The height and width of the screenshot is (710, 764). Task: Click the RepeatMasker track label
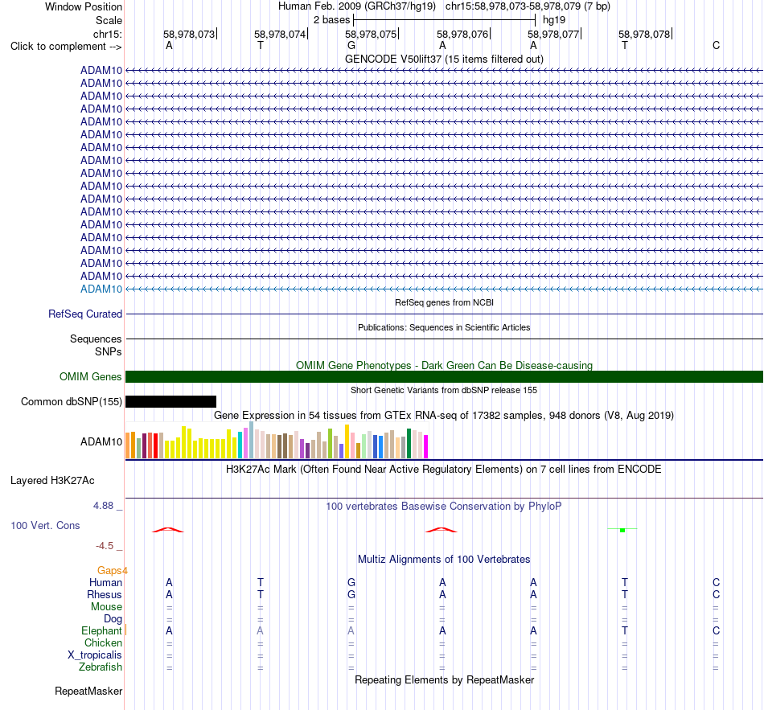click(x=88, y=691)
